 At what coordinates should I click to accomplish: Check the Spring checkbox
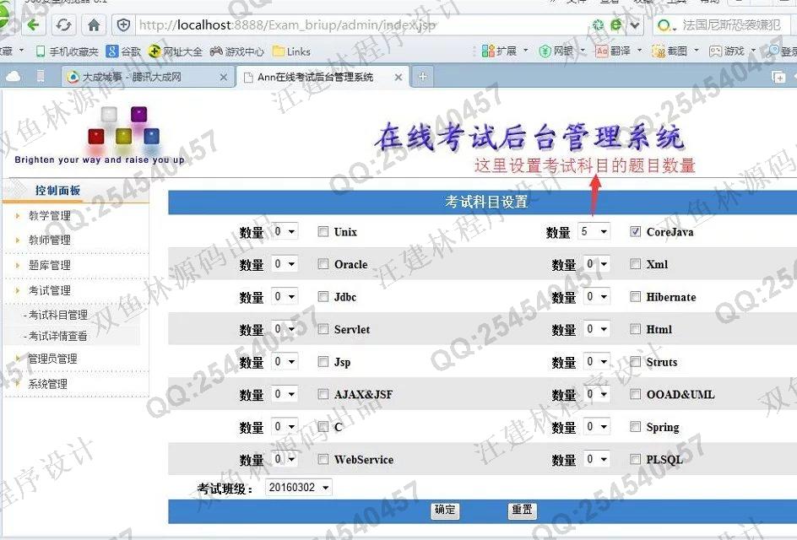click(x=635, y=426)
